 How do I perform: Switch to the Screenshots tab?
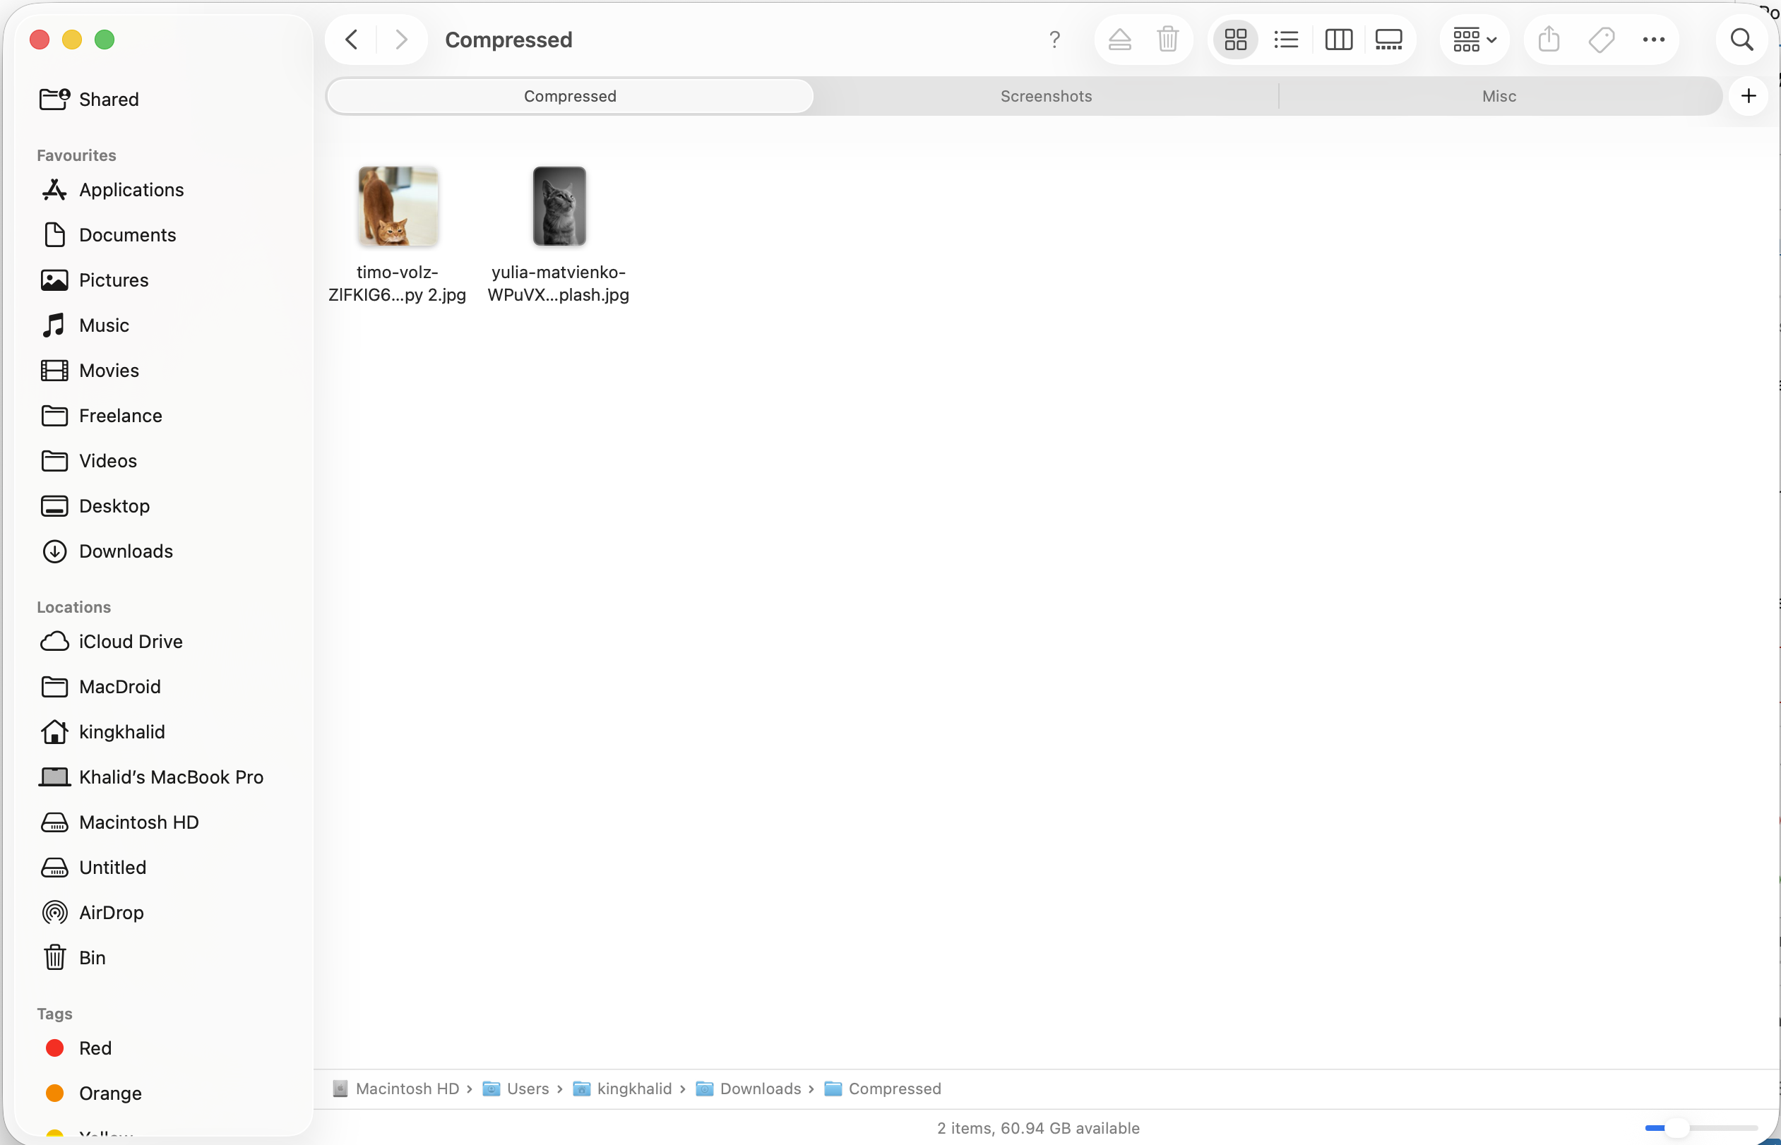coord(1046,96)
